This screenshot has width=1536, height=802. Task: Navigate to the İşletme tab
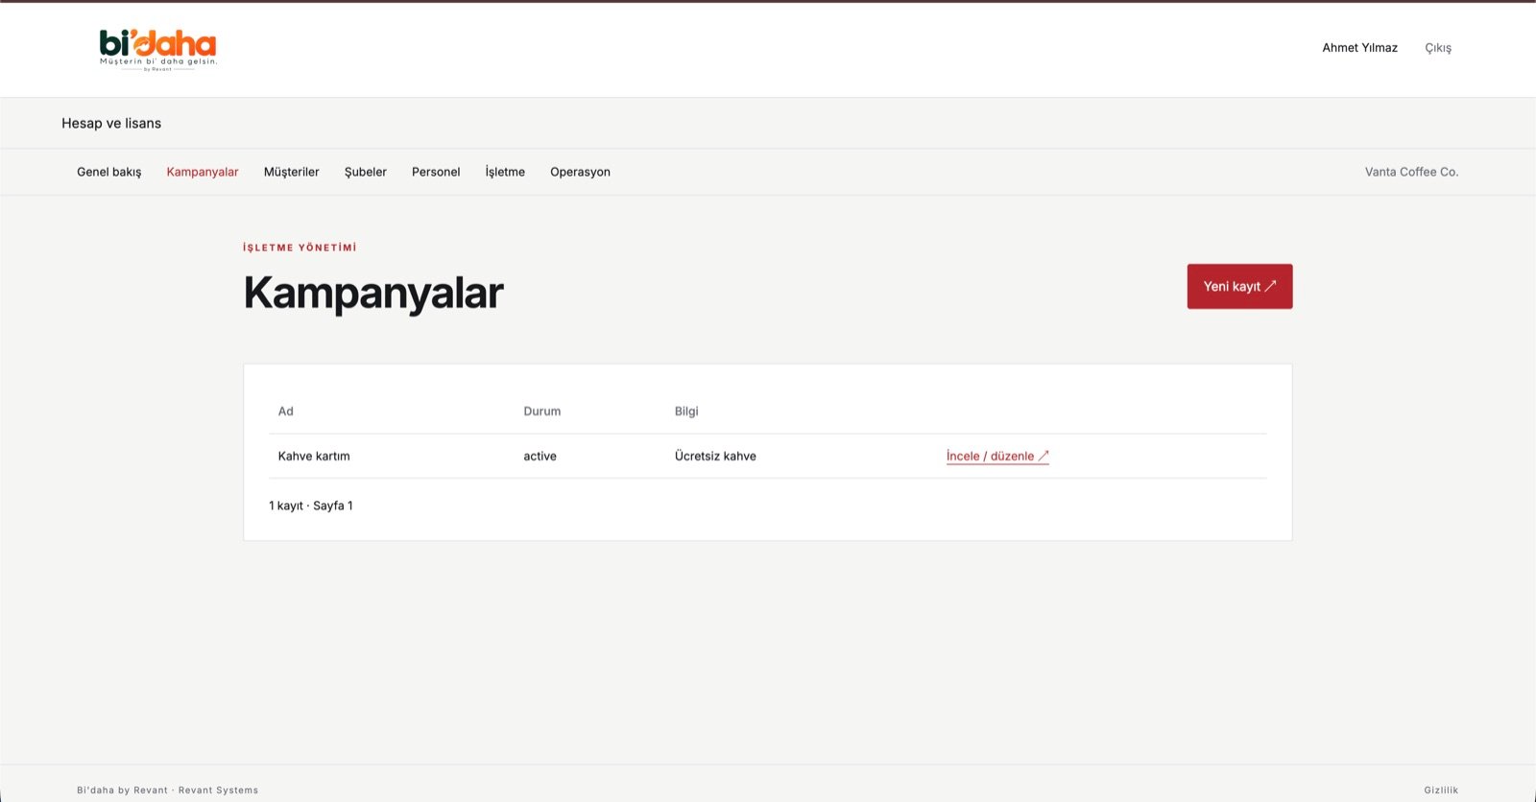pos(505,172)
